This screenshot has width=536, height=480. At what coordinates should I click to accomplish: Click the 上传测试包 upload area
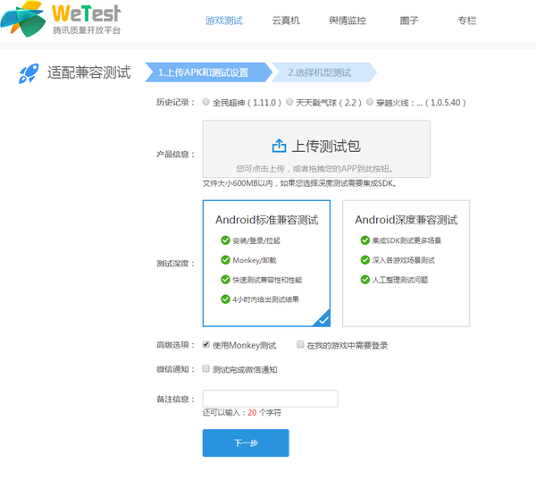coord(316,148)
